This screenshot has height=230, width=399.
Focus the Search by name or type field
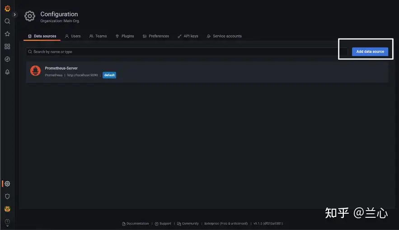point(187,52)
